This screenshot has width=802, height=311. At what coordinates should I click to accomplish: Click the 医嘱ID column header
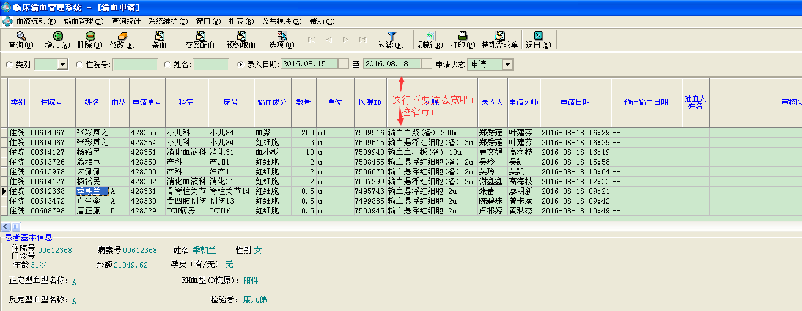pos(370,102)
